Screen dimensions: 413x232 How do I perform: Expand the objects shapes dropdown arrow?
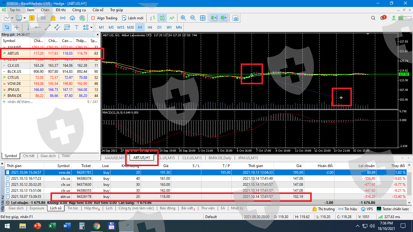click(91, 27)
